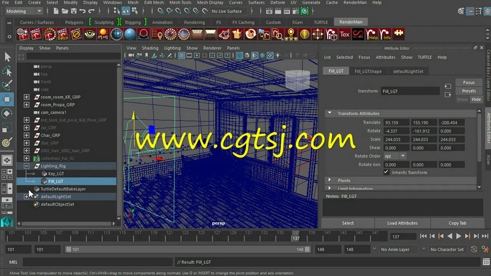The width and height of the screenshot is (491, 276).
Task: Click the Hide button in Attribute Editor
Action: (476, 99)
